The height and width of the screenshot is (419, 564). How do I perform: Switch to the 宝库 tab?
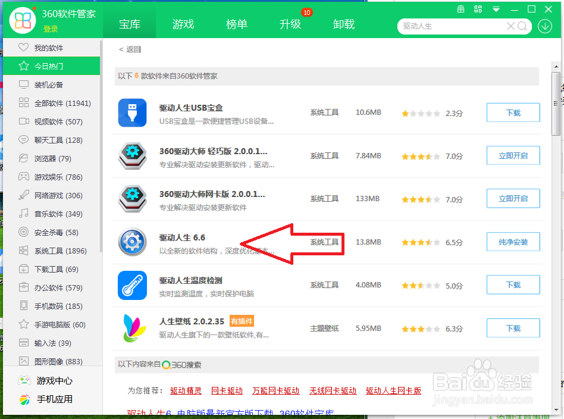click(130, 24)
